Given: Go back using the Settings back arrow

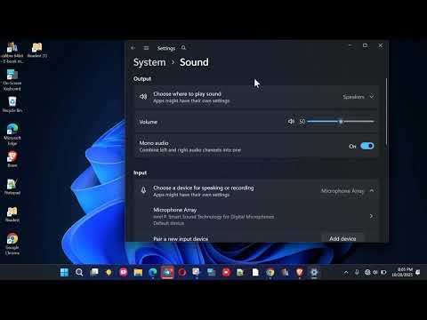Looking at the screenshot, I should 133,48.
